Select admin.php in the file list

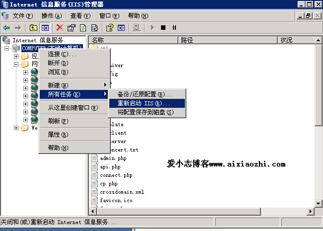tap(113, 158)
